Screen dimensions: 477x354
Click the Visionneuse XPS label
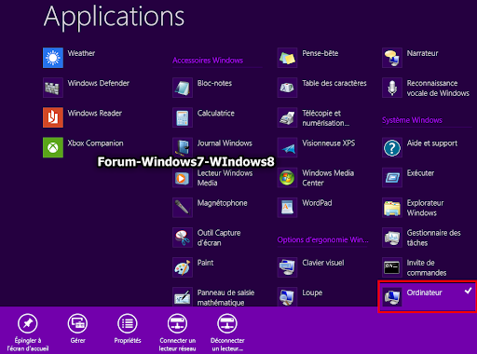click(329, 143)
